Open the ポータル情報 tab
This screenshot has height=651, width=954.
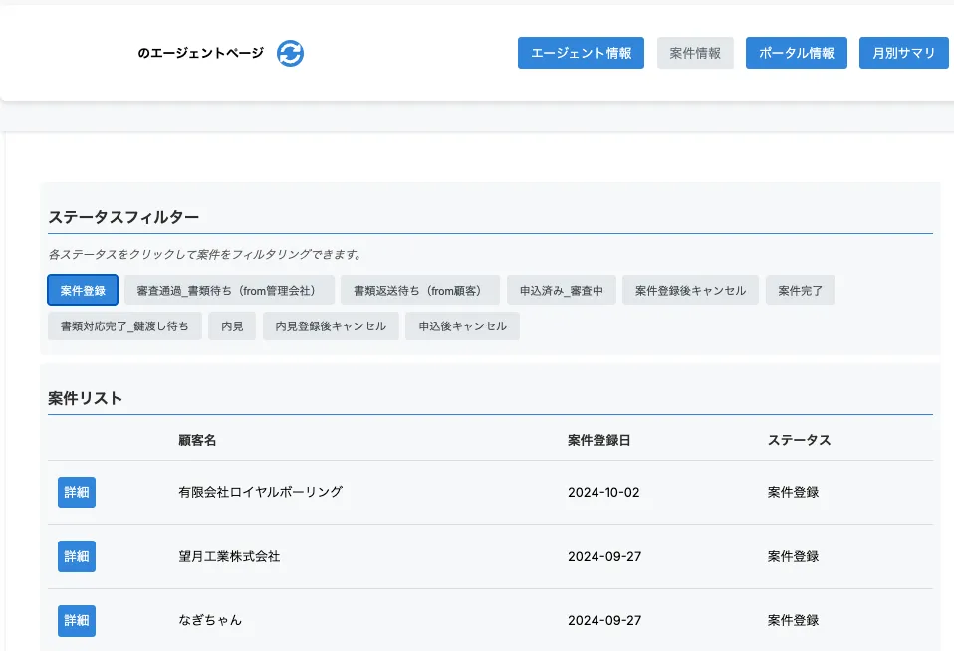pyautogui.click(x=796, y=53)
